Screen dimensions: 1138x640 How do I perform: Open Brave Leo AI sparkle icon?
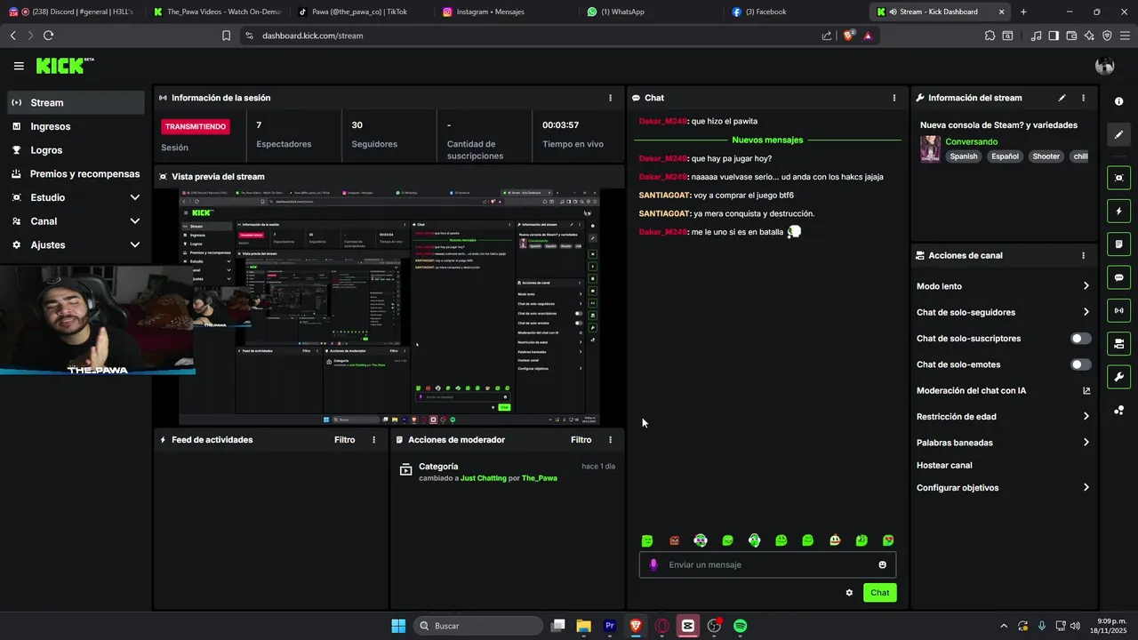[1089, 36]
